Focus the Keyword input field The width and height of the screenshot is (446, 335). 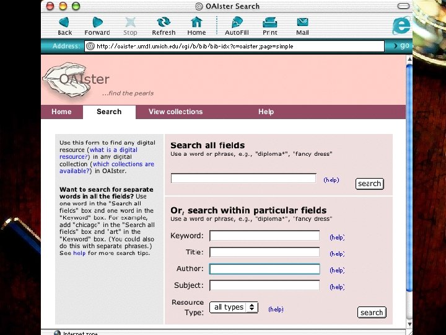tap(265, 236)
